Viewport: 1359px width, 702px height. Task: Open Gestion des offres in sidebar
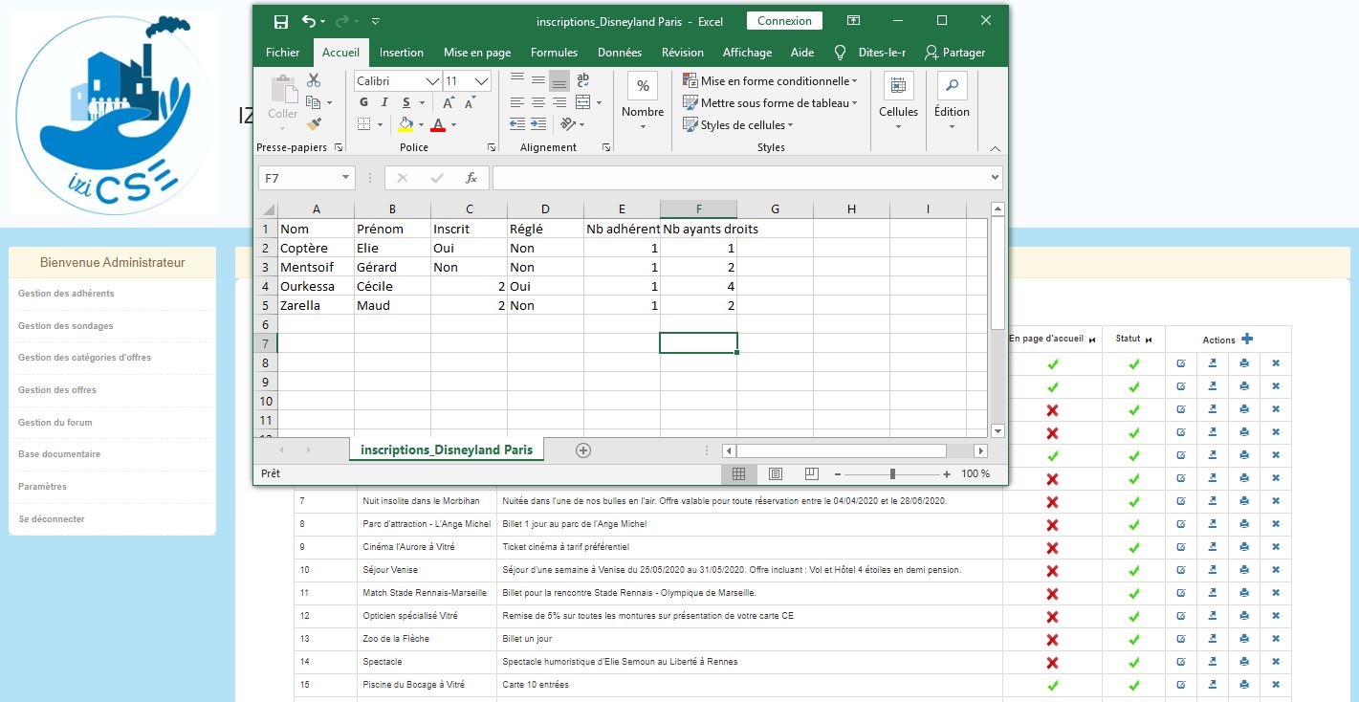57,390
